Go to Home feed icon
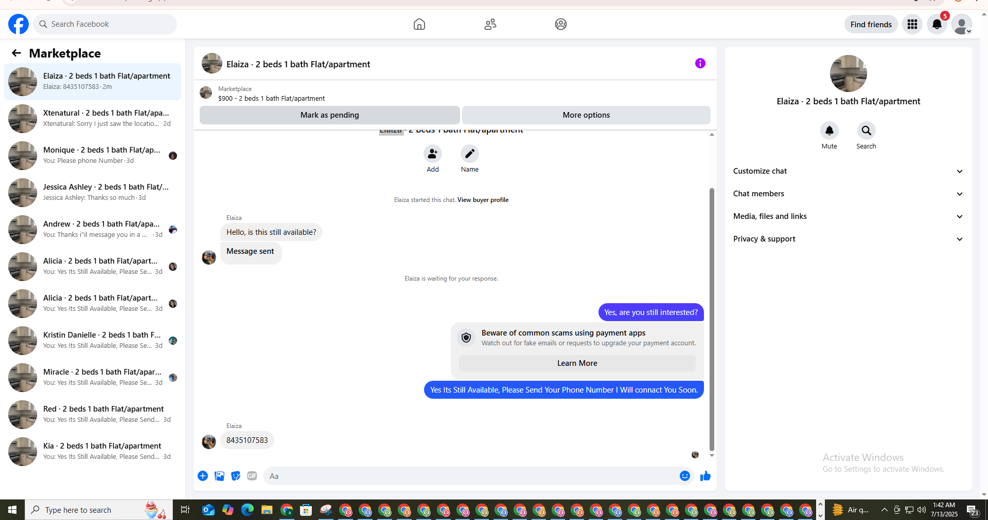 coord(419,24)
